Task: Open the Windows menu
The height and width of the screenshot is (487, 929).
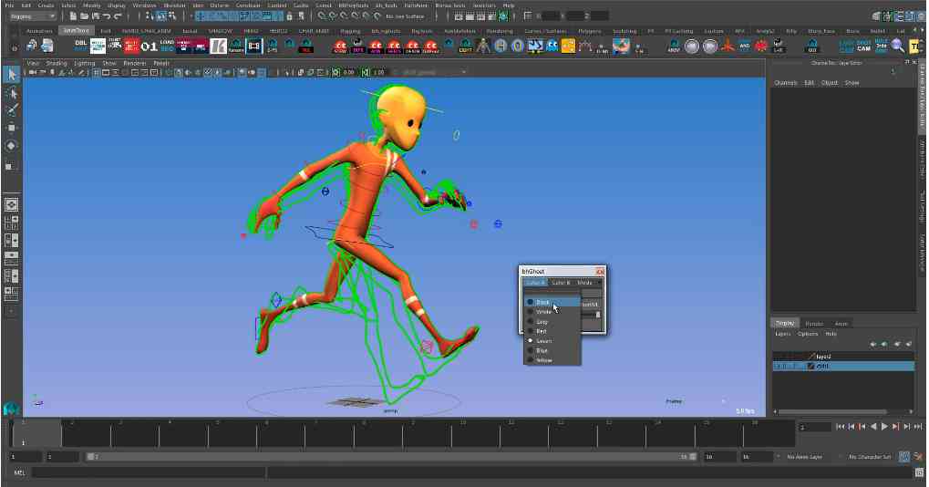Action: [144, 5]
